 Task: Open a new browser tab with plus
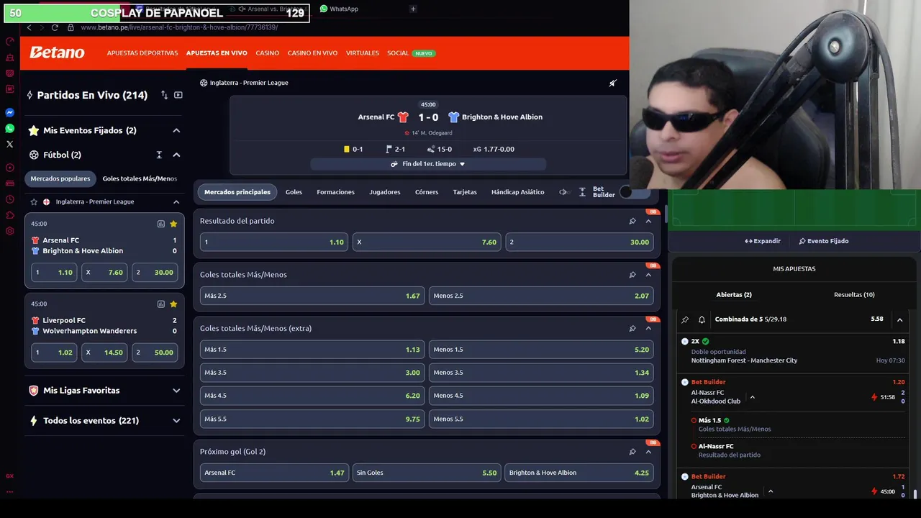pos(413,9)
